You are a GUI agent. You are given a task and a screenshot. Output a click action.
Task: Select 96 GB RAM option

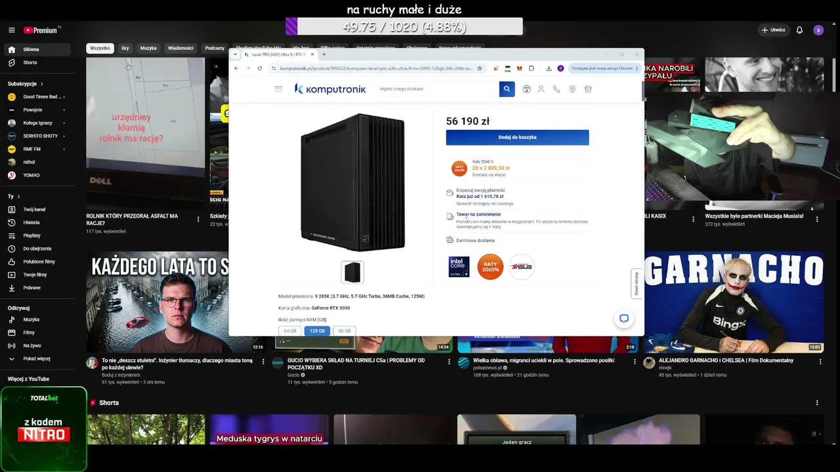pos(344,331)
